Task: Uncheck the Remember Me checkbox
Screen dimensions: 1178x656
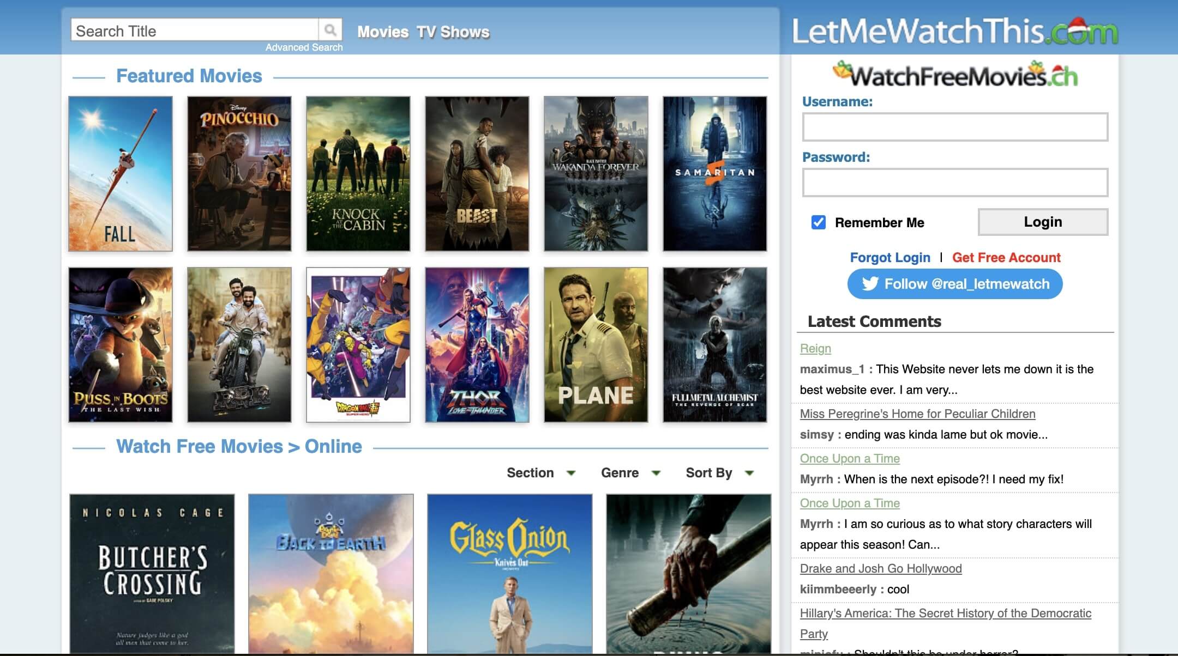Action: click(x=818, y=222)
